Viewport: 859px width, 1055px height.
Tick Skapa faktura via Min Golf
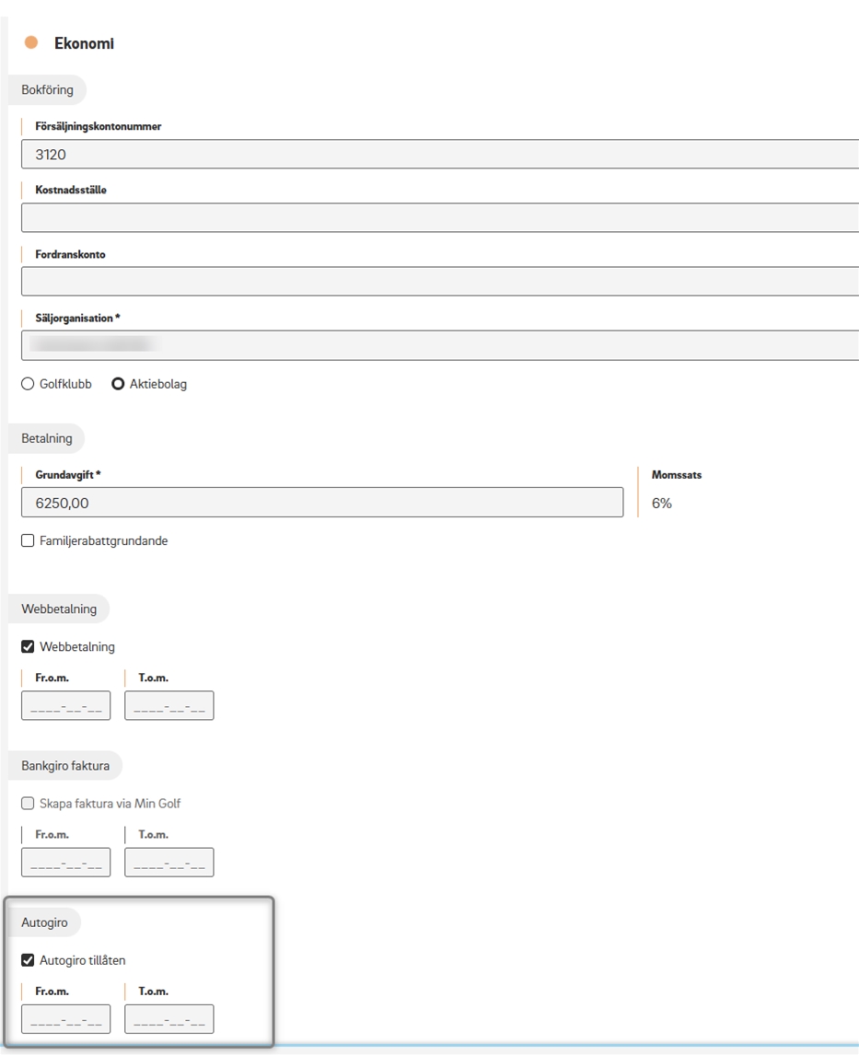pos(28,804)
